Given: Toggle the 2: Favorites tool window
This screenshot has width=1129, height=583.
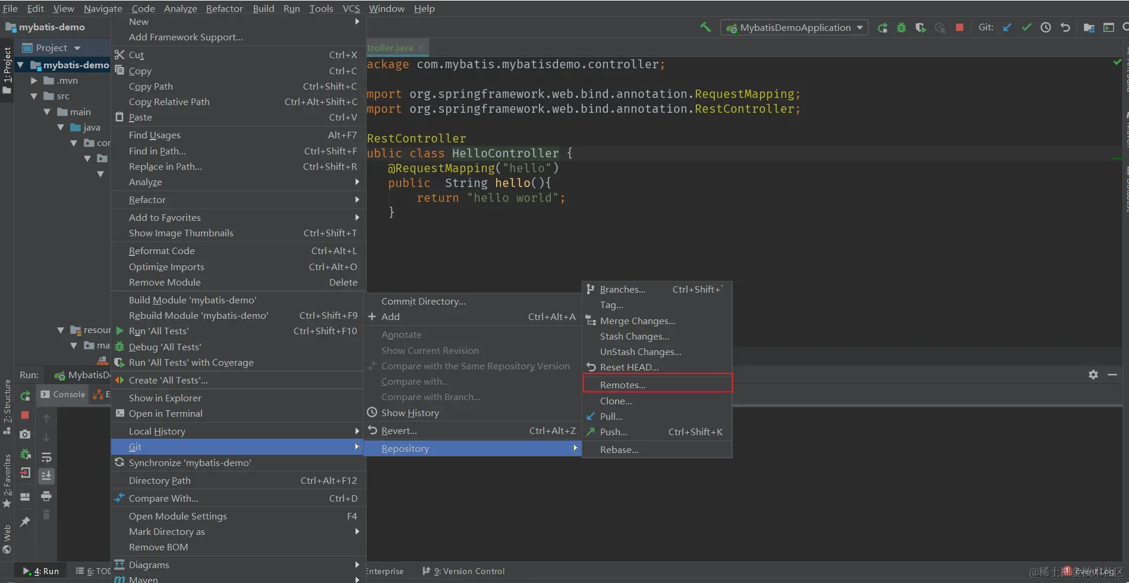Looking at the screenshot, I should [x=7, y=481].
